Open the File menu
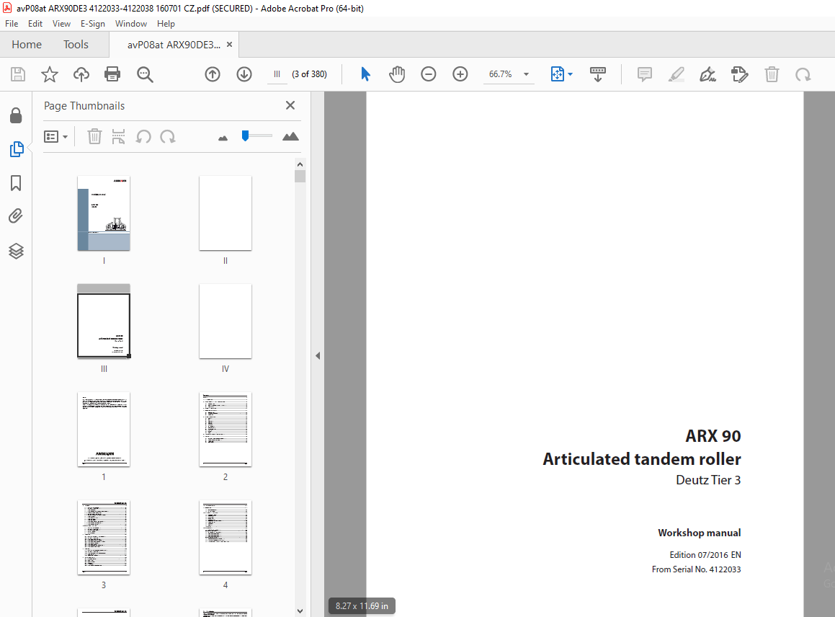Image resolution: width=835 pixels, height=617 pixels. coord(12,24)
